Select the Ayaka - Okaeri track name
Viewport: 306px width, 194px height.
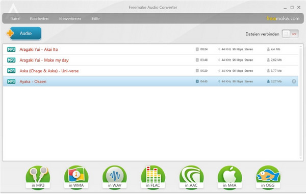(33, 81)
